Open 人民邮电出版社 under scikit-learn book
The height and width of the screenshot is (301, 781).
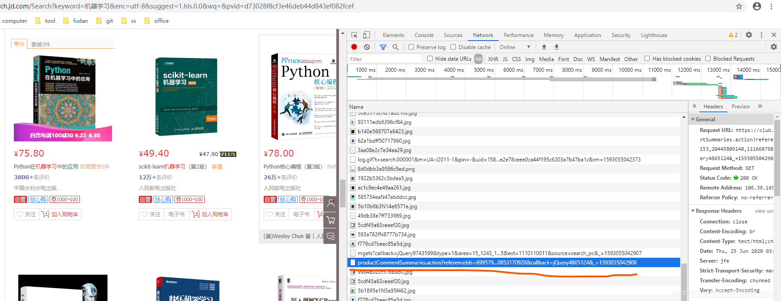(157, 188)
